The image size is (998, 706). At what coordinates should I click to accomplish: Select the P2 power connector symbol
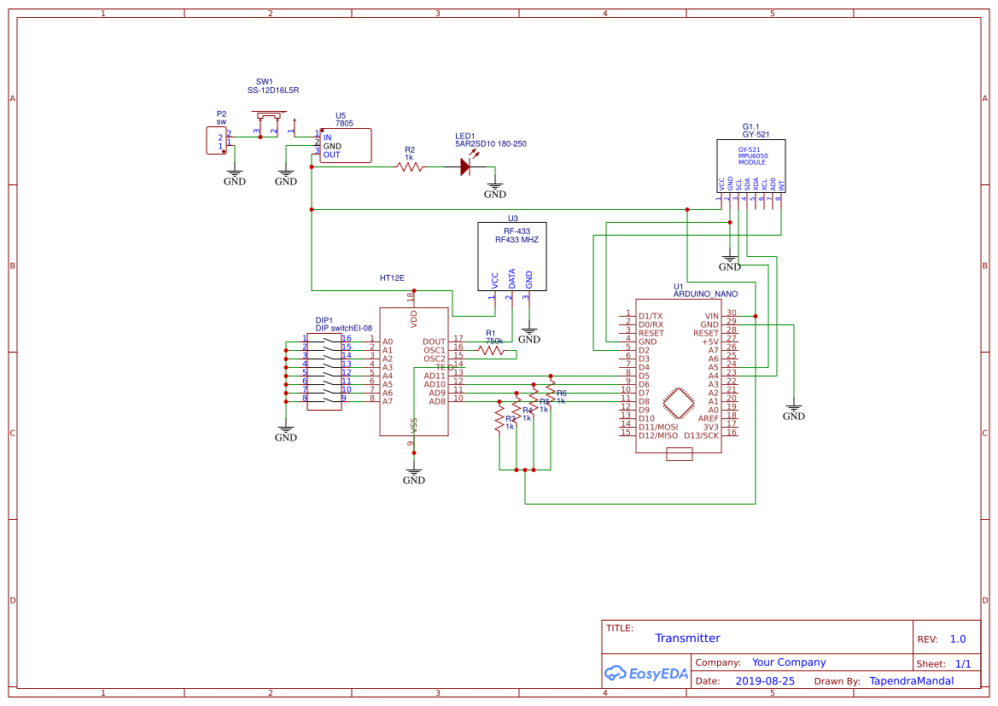215,139
